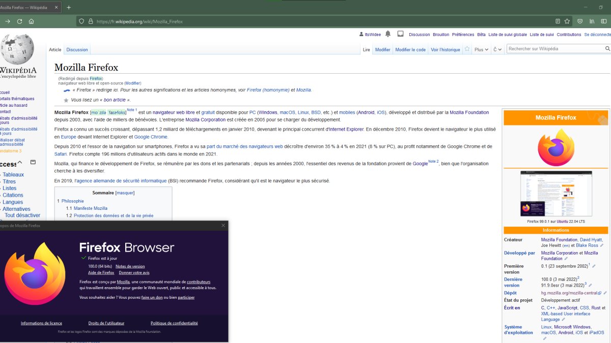The height and width of the screenshot is (343, 611).
Task: Save page to Pocket
Action: pyautogui.click(x=580, y=21)
